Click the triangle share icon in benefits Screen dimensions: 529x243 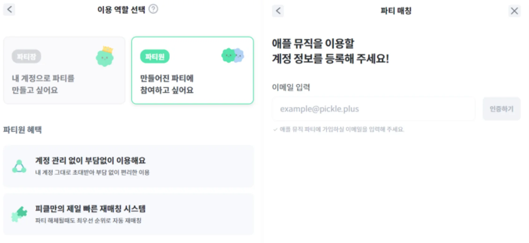19,166
